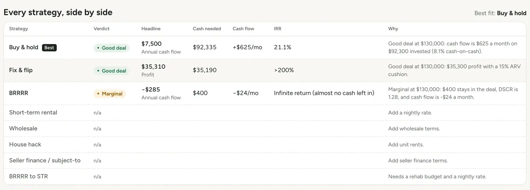Open the BRRRR strategy row
This screenshot has width=530, height=190.
pyautogui.click(x=265, y=93)
